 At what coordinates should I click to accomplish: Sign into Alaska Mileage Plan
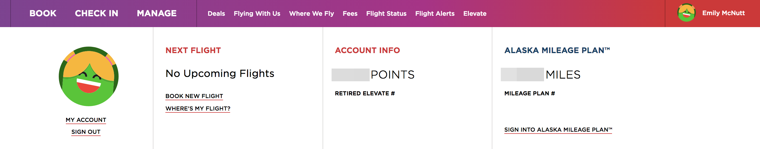pyautogui.click(x=558, y=129)
